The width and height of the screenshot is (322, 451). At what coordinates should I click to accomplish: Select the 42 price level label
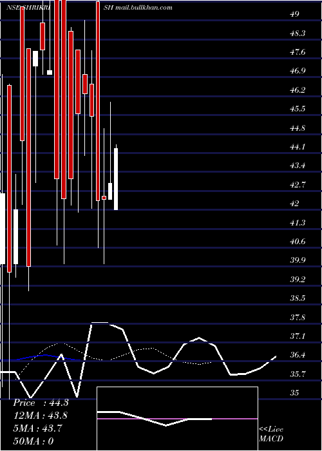point(295,204)
